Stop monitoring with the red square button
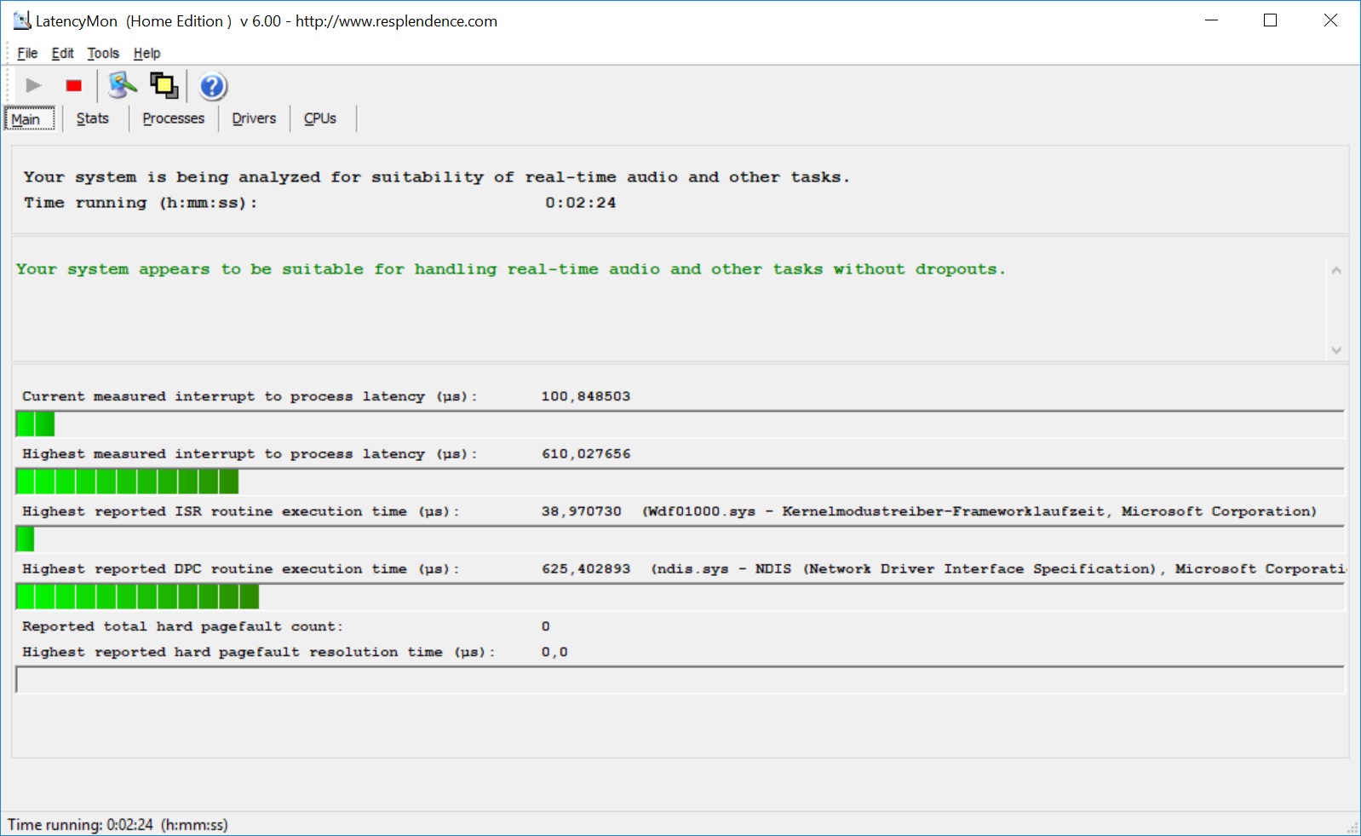The image size is (1361, 836). pyautogui.click(x=74, y=86)
